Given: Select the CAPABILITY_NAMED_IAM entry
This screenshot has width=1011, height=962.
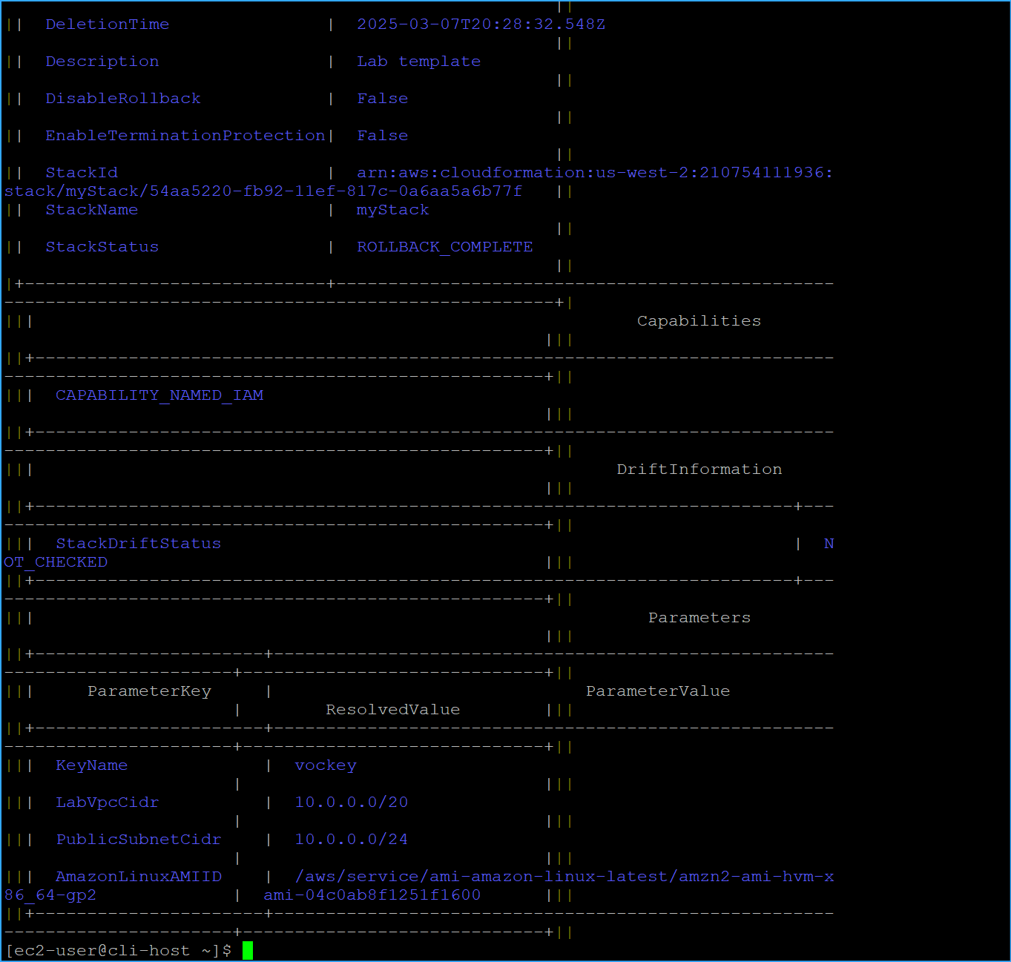Looking at the screenshot, I should pos(159,395).
